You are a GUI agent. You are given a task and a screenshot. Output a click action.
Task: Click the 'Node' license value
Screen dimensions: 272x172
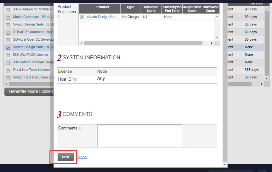tap(102, 71)
